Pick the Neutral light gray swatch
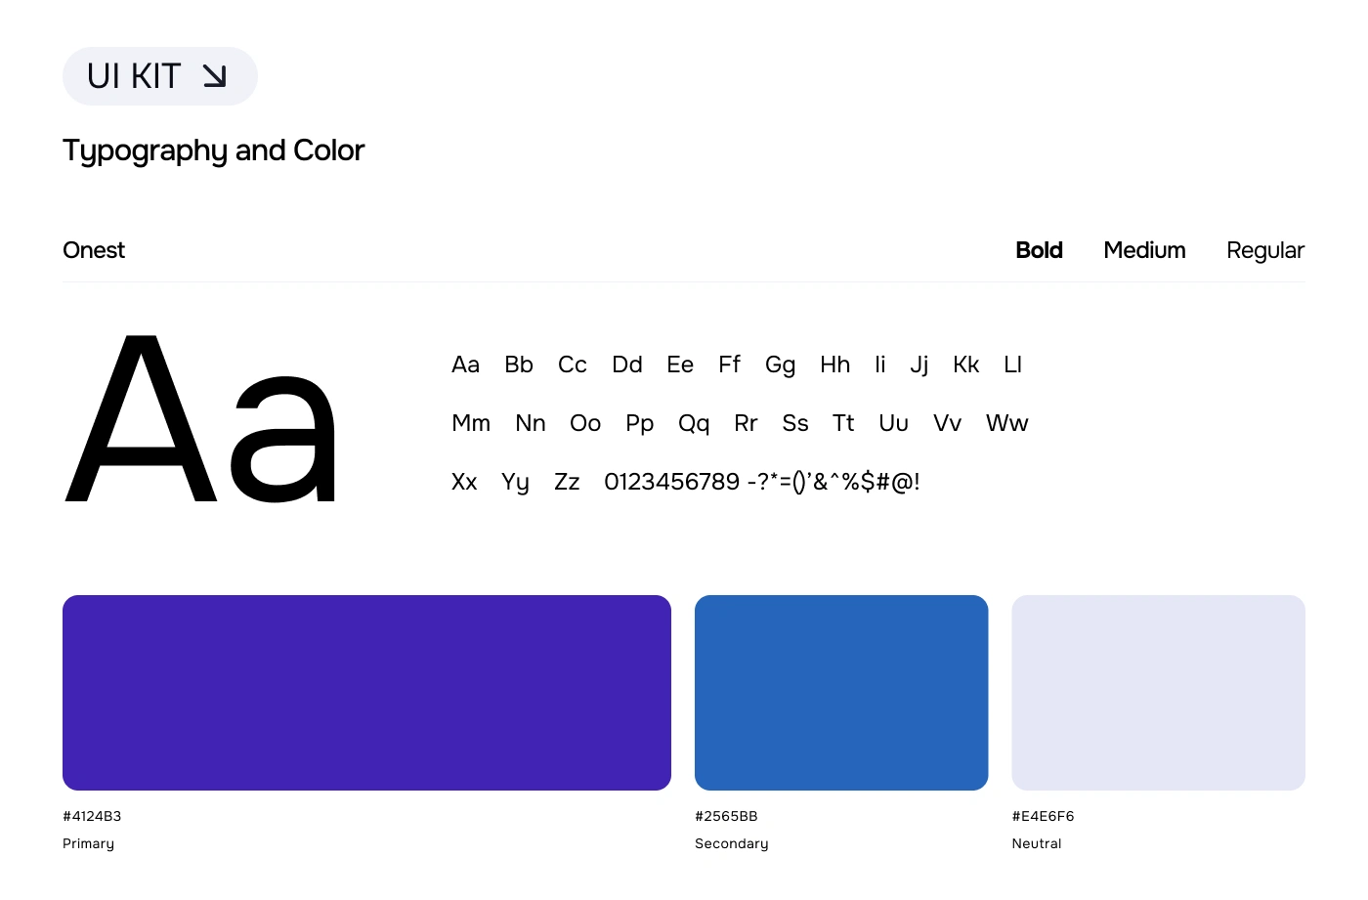The image size is (1368, 900). [1158, 693]
